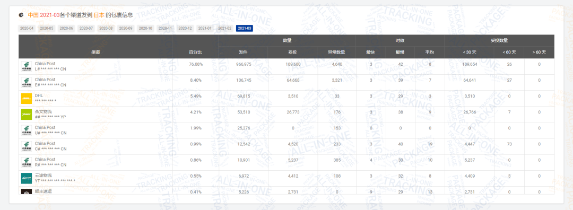573x210 pixels.
Task: Click the 时效 group header
Action: (x=400, y=40)
